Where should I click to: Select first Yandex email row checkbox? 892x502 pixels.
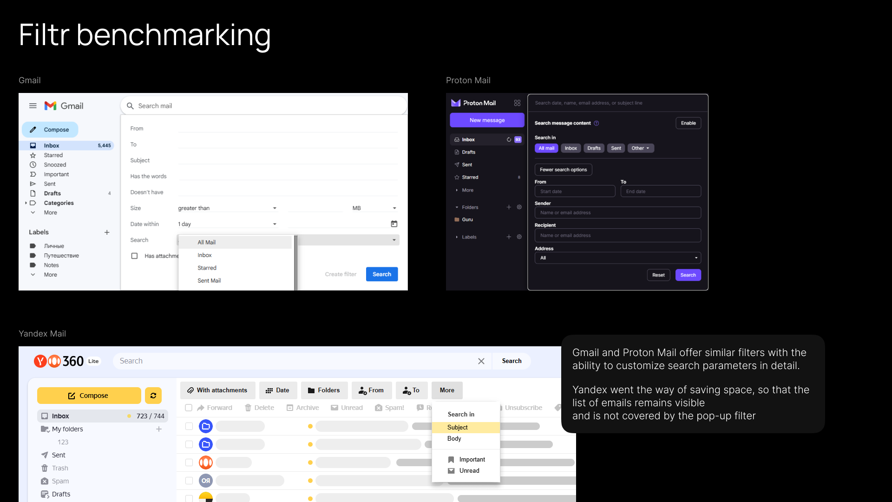pos(189,426)
